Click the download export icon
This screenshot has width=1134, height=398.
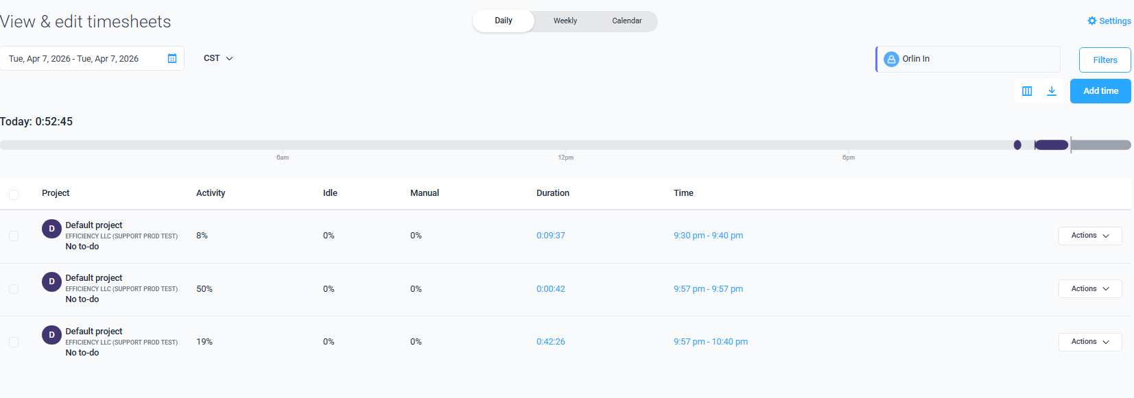1052,91
